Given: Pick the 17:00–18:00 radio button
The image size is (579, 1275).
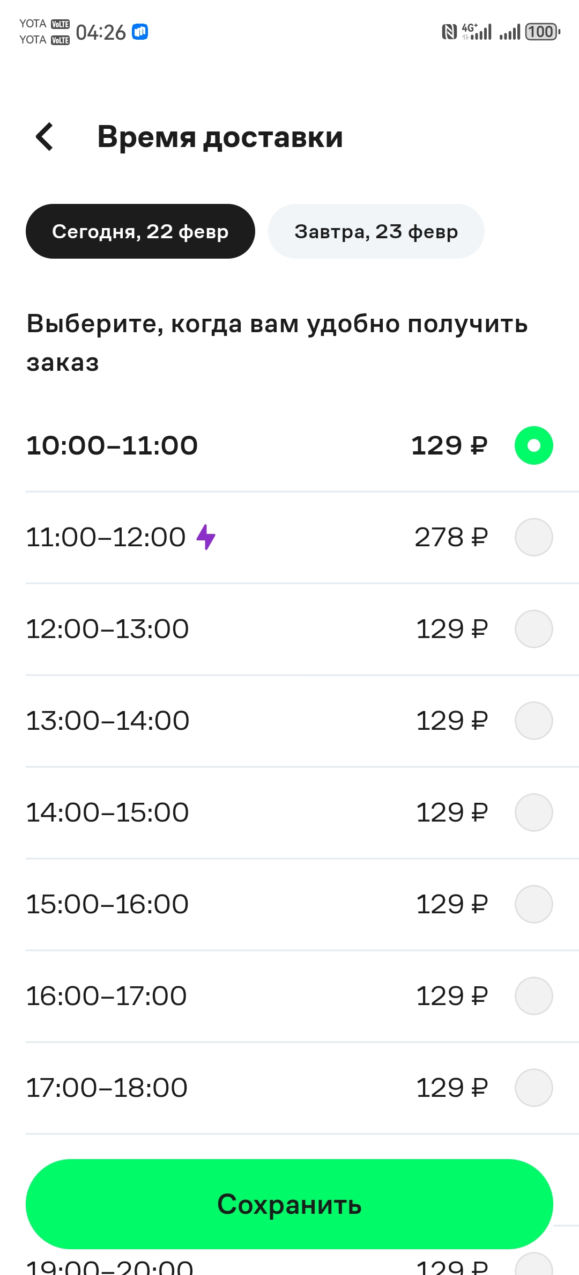Looking at the screenshot, I should point(534,1088).
